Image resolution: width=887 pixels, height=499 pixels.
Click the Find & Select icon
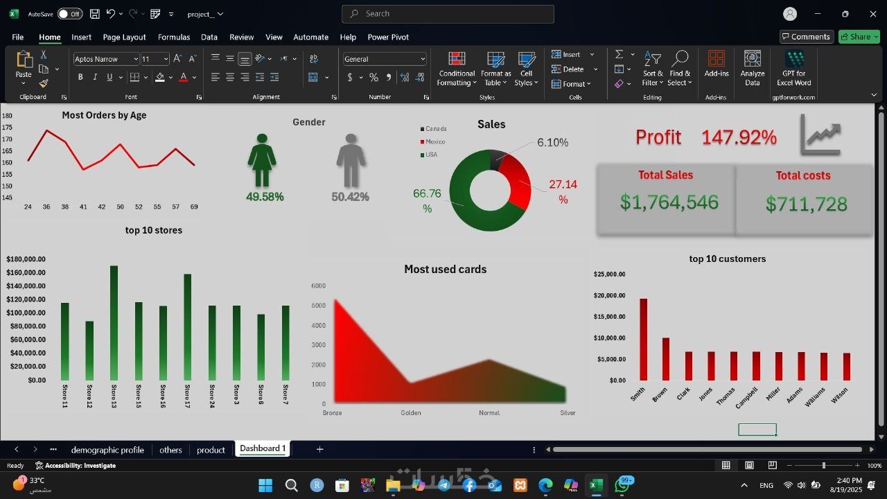pos(680,59)
